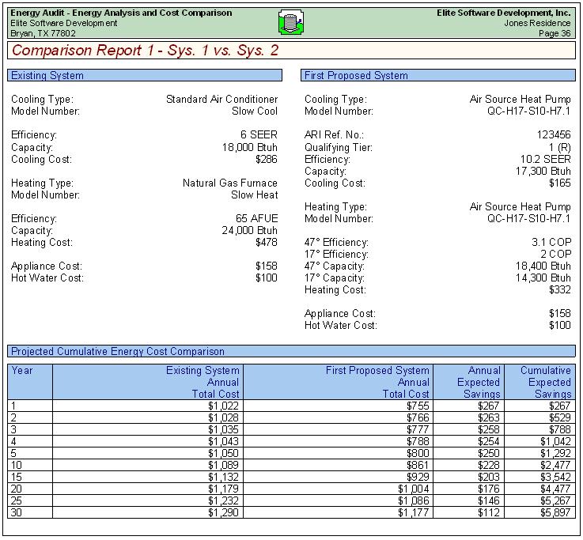Select the Existing System section header
This screenshot has width=583, height=540.
click(x=145, y=76)
